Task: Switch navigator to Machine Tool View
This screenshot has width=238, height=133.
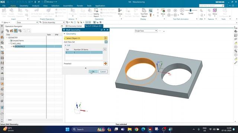Action: click(x=12, y=31)
